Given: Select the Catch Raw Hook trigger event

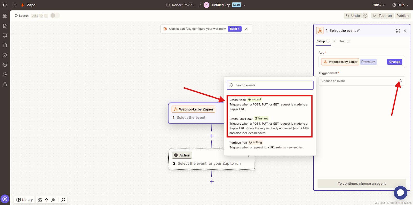Looking at the screenshot, I should click(x=270, y=126).
